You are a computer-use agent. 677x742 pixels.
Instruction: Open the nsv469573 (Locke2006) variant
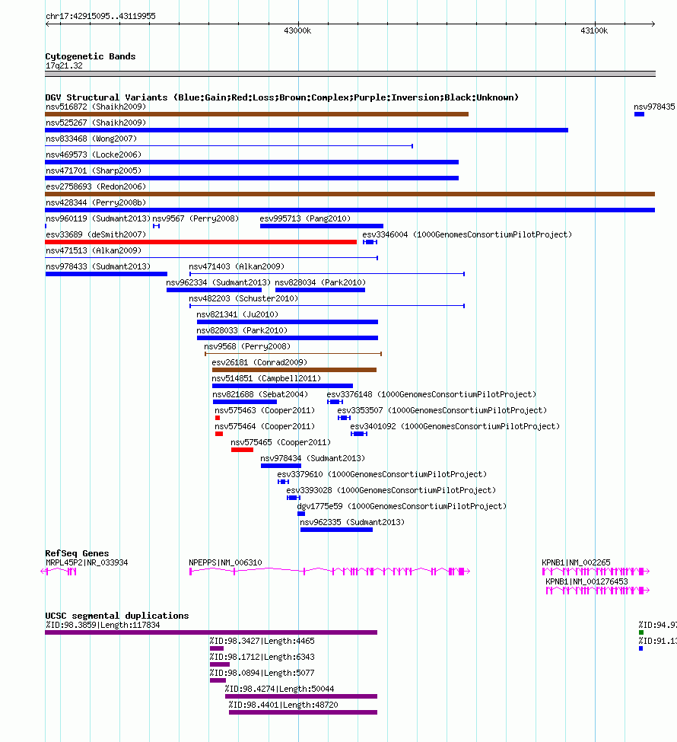(x=252, y=162)
